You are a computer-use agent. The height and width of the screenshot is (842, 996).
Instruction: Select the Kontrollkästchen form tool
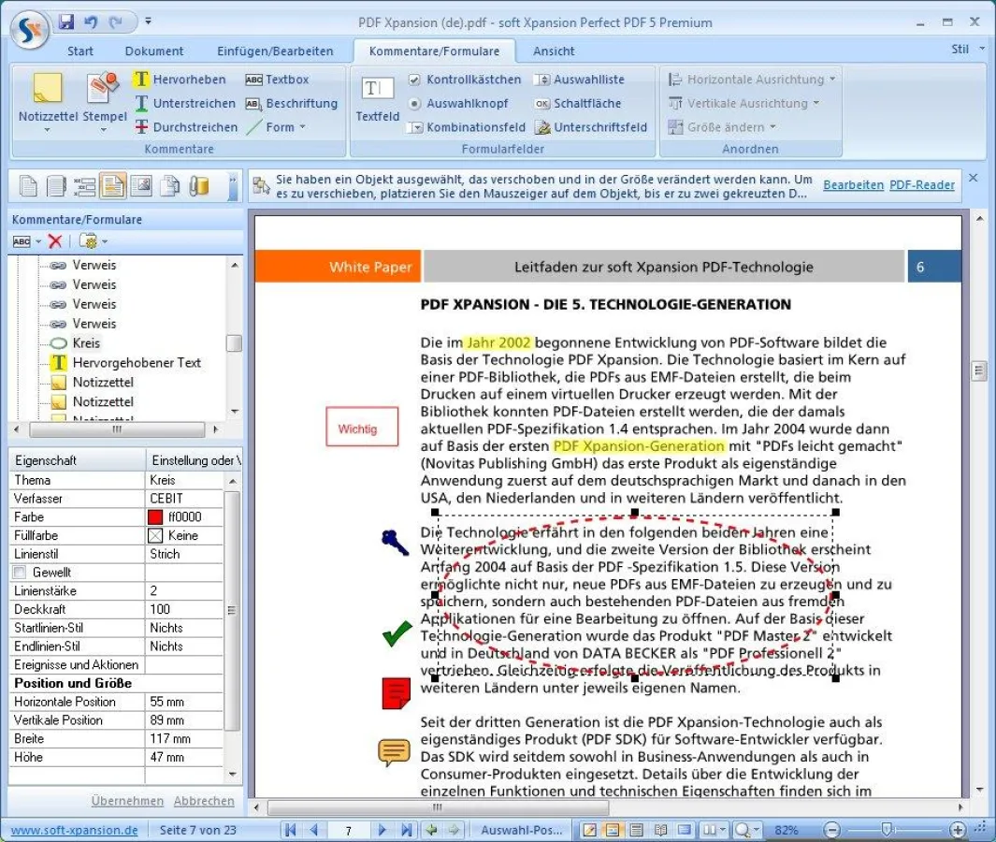tap(465, 79)
